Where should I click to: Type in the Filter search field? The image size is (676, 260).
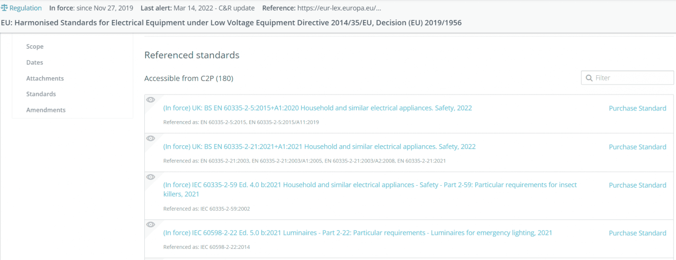click(x=633, y=78)
